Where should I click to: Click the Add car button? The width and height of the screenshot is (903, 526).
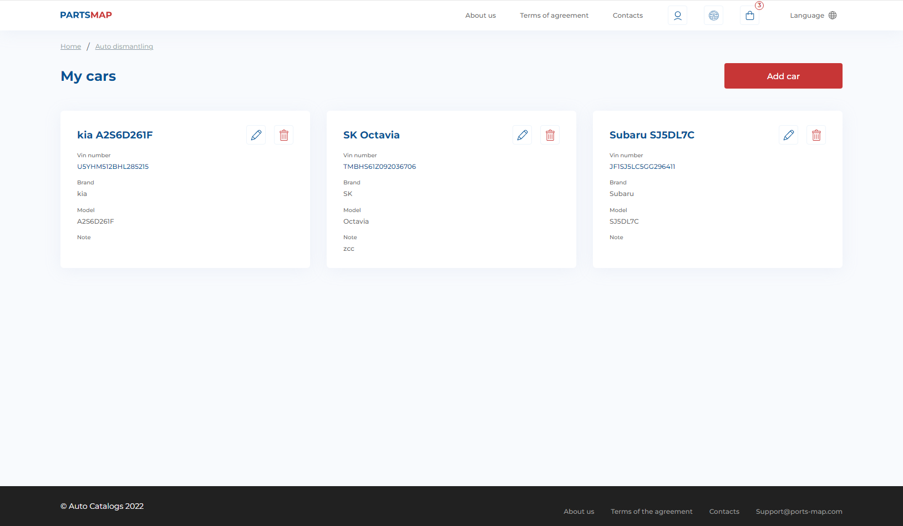[x=783, y=76]
